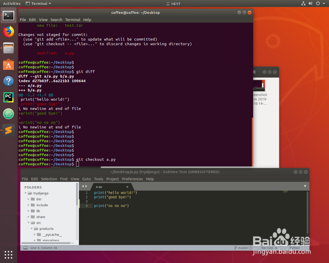This screenshot has width=329, height=263.
Task: Open Sublime Project menu
Action: [x=113, y=179]
